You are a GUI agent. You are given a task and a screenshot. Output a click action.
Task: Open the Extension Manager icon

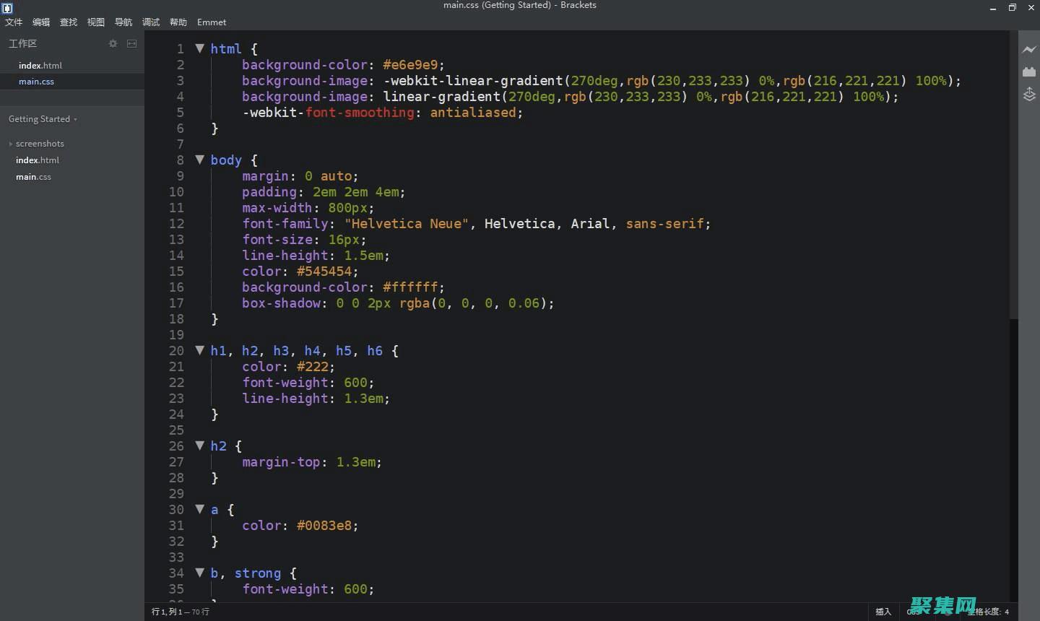coord(1028,71)
